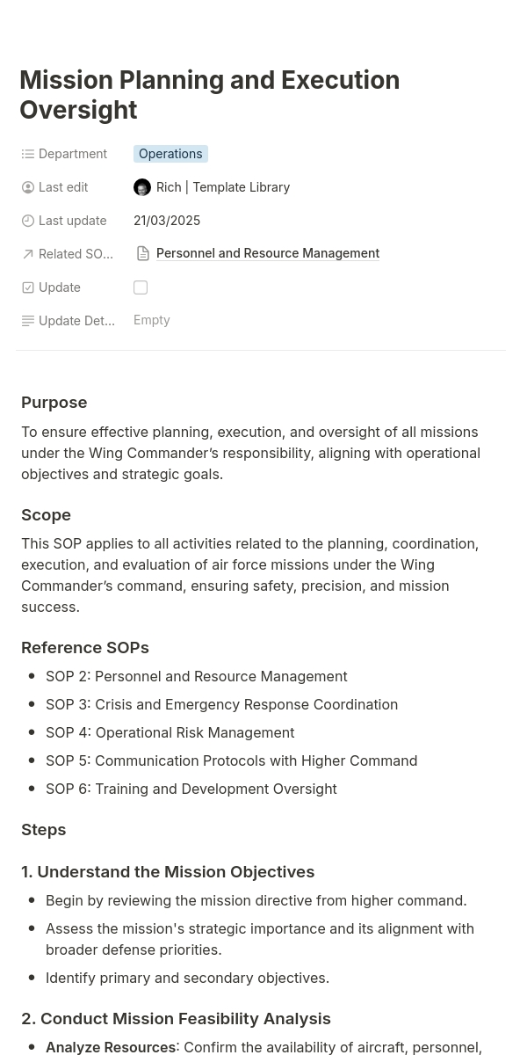Click the Understand the Mission Objectives heading
Screen dimensions: 527x1055
(x=168, y=872)
